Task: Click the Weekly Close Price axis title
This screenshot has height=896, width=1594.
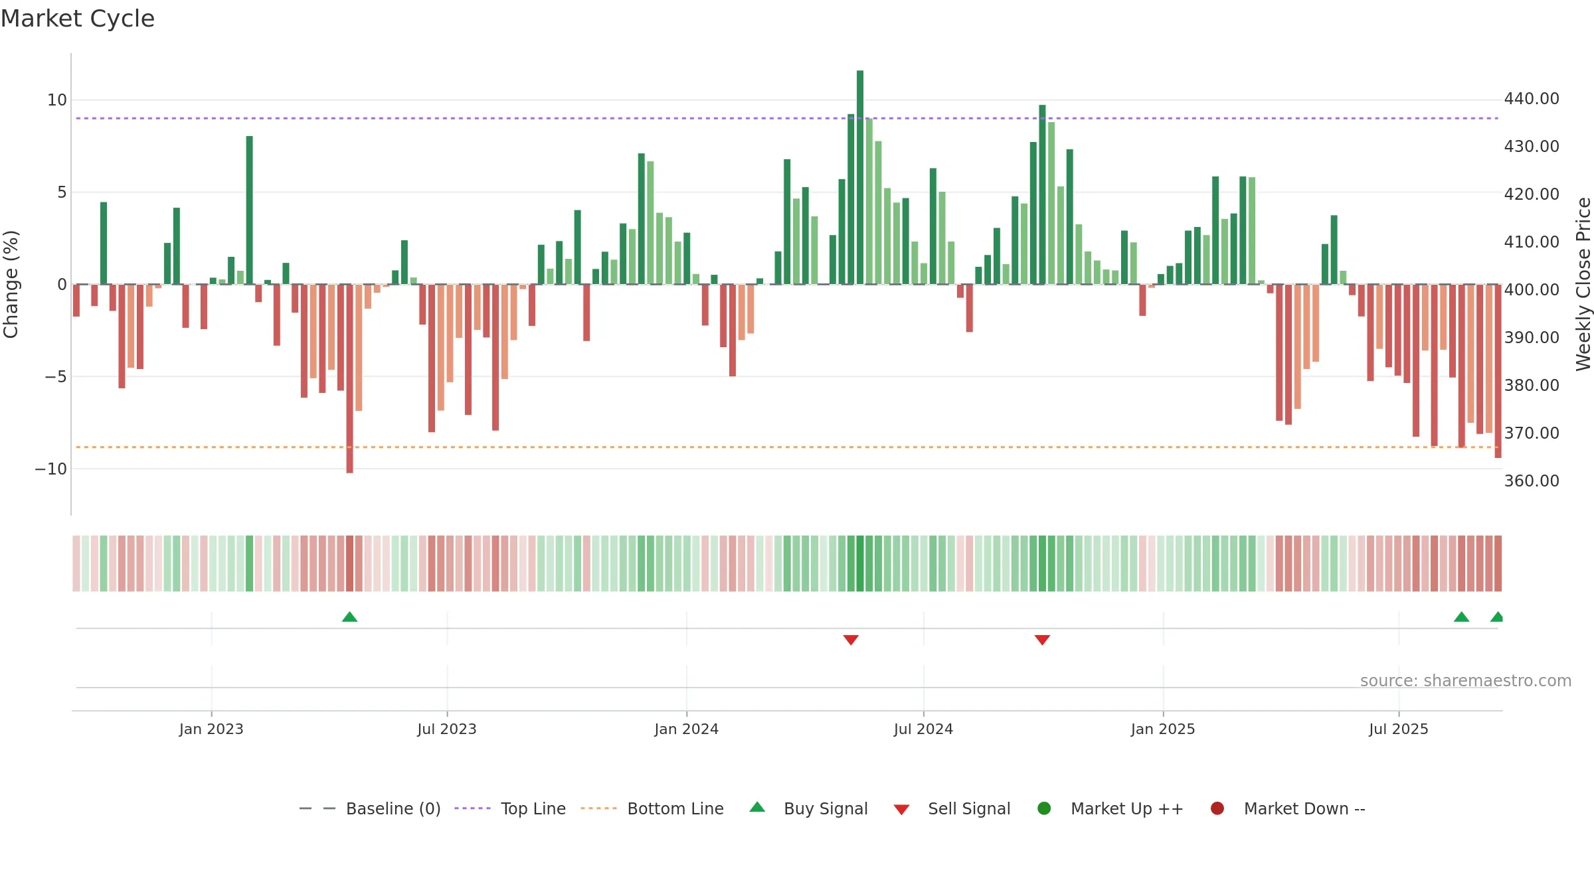Action: (x=1583, y=284)
